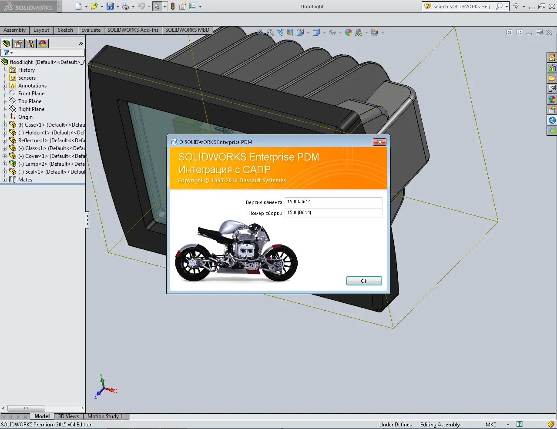Open File Properties icon in top toolbar

click(183, 6)
